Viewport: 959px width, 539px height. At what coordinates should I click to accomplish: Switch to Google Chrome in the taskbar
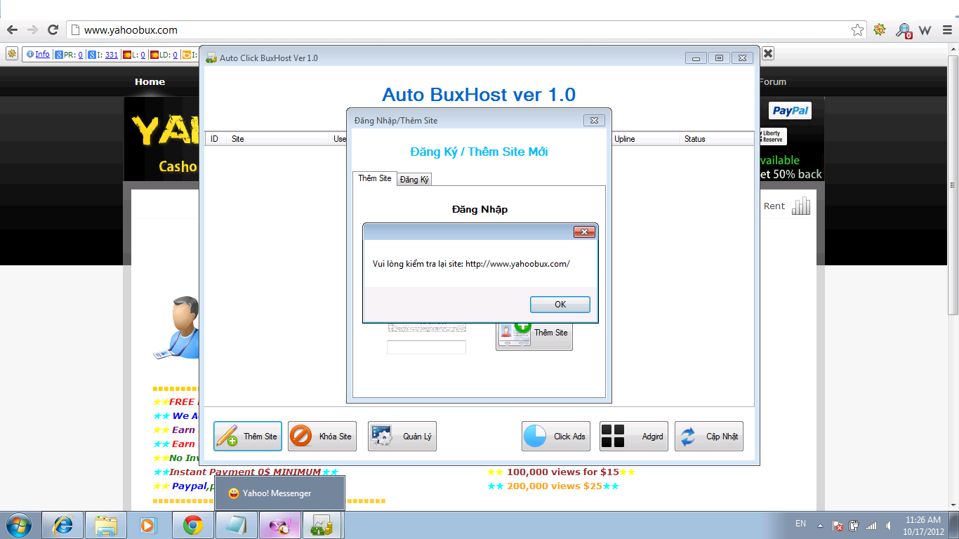193,525
